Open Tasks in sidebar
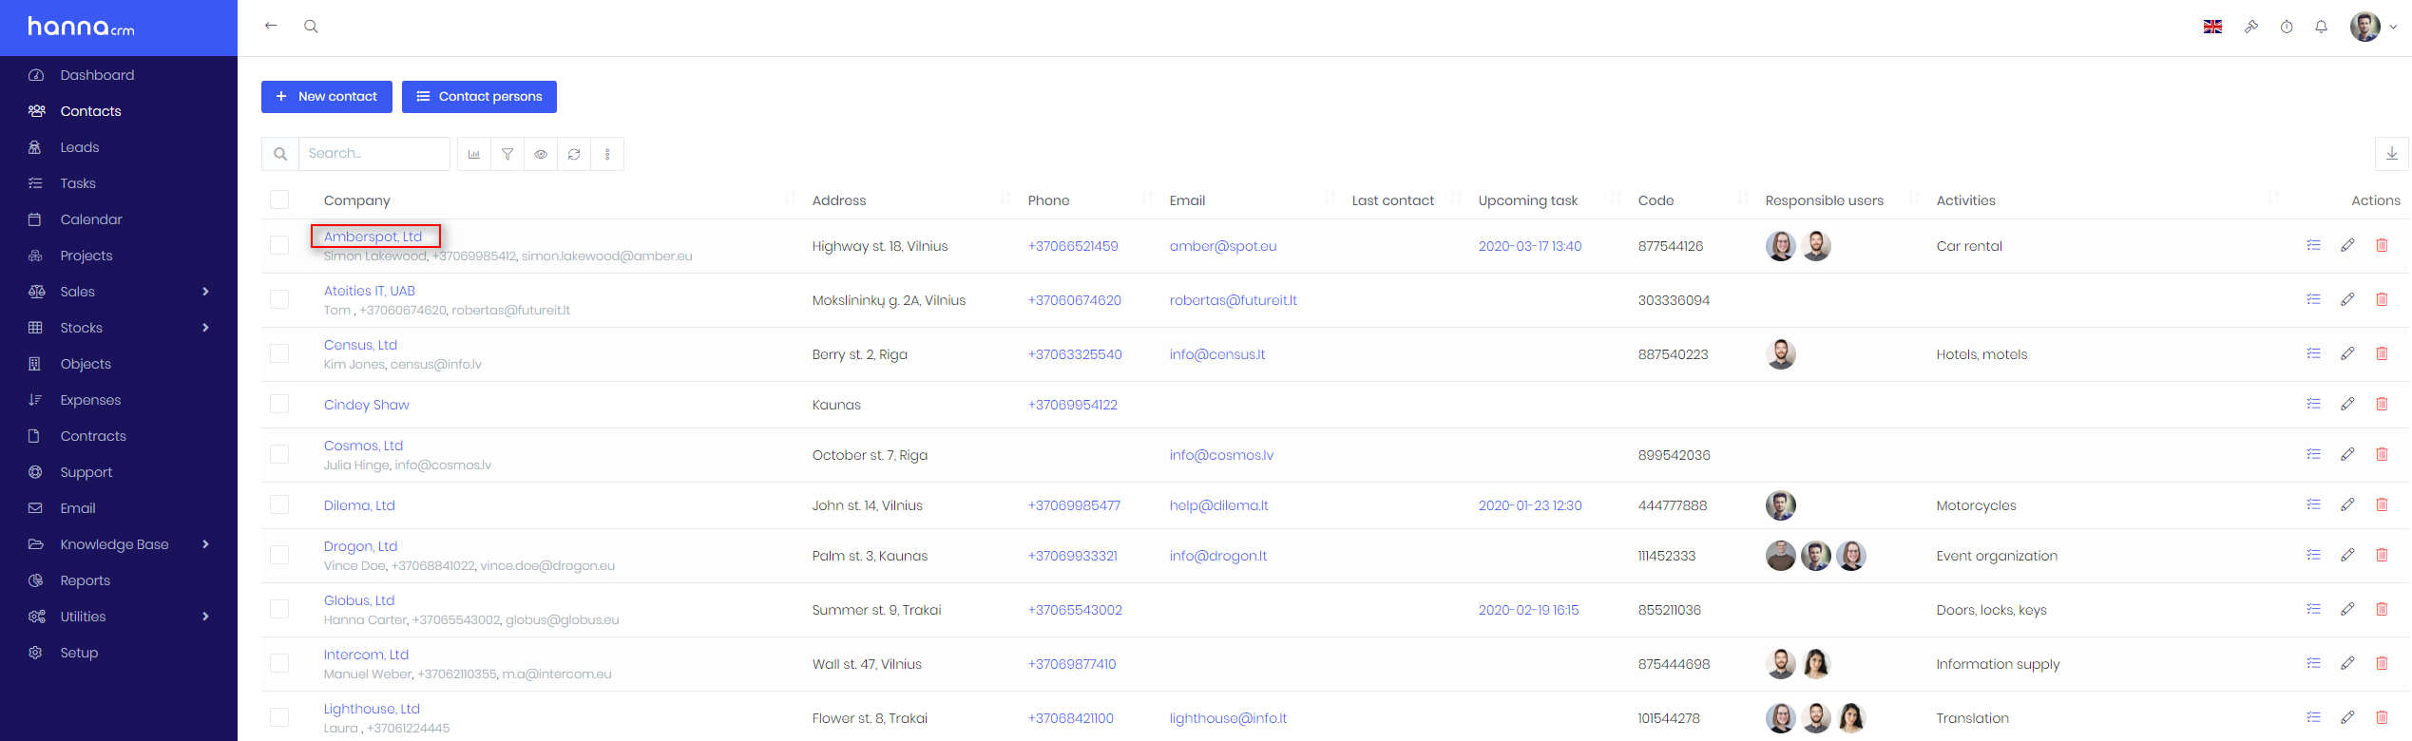This screenshot has height=741, width=2412. click(78, 183)
